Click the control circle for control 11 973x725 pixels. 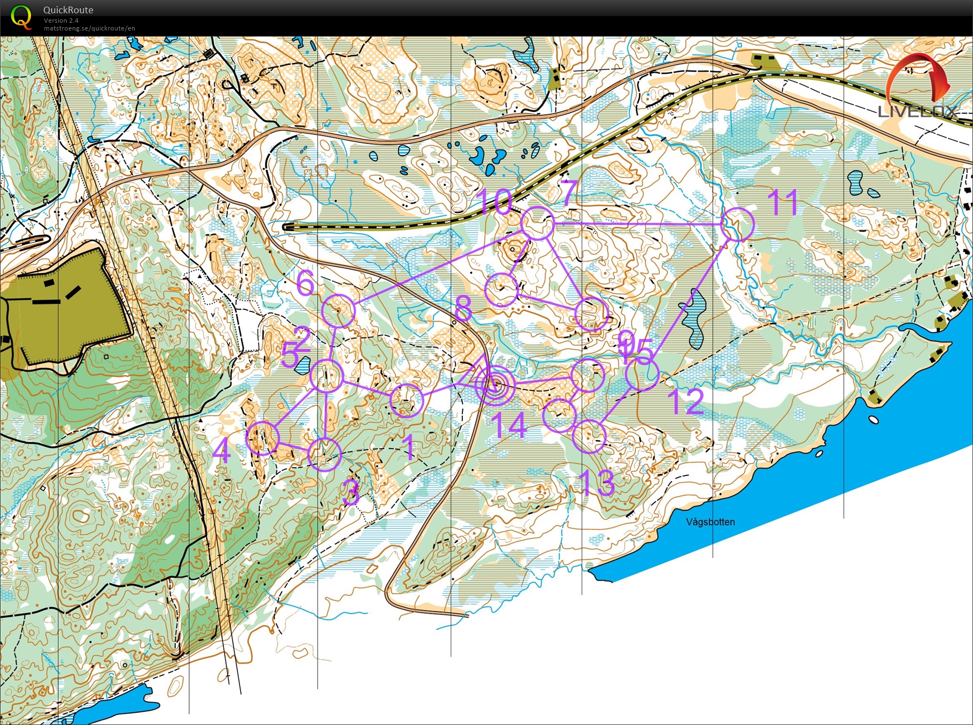pos(737,224)
